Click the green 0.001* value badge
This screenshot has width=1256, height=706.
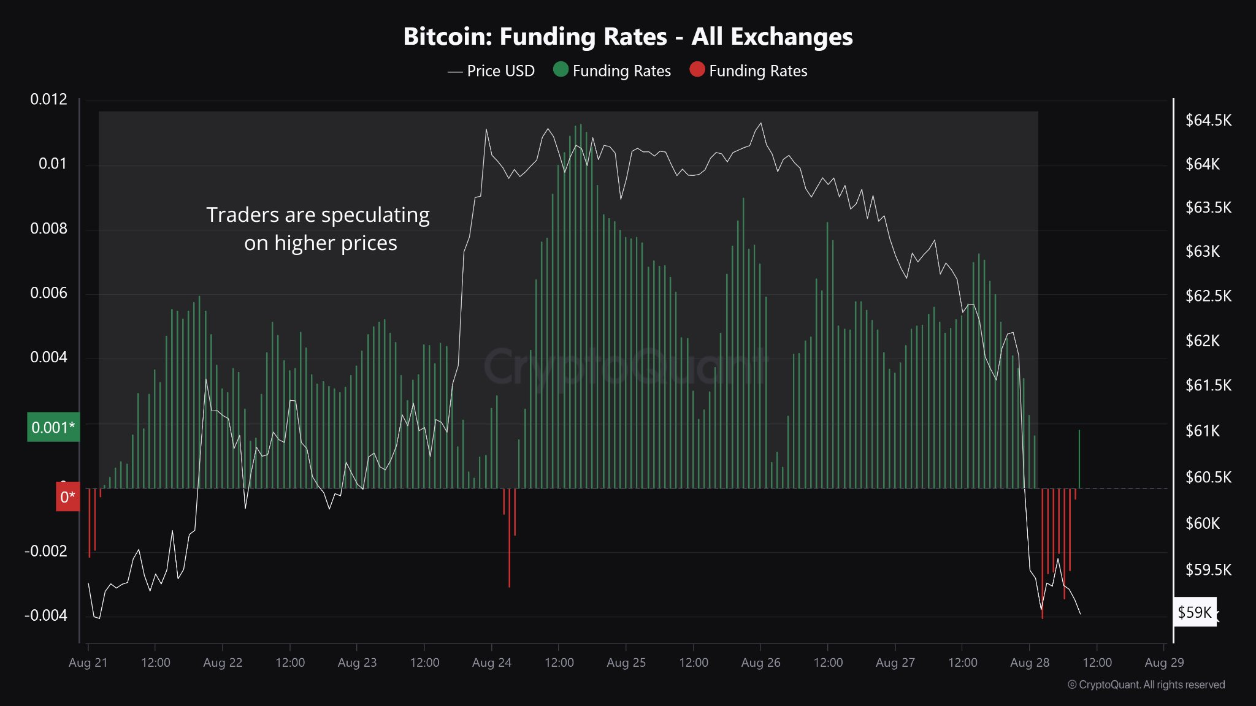point(53,427)
